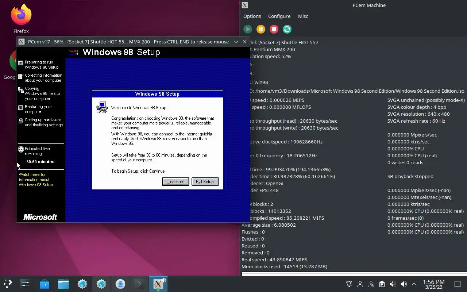Click the estimated time clock icon
The height and width of the screenshot is (292, 467).
(x=21, y=149)
